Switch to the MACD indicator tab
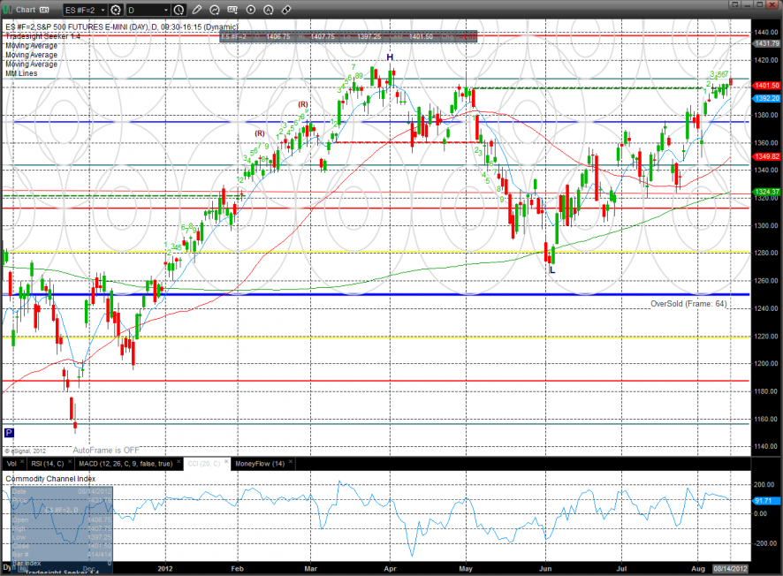 click(125, 464)
